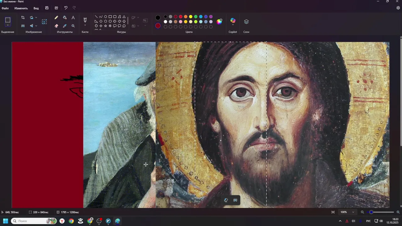
Task: Select the Magnifier tool
Action: pos(73,26)
